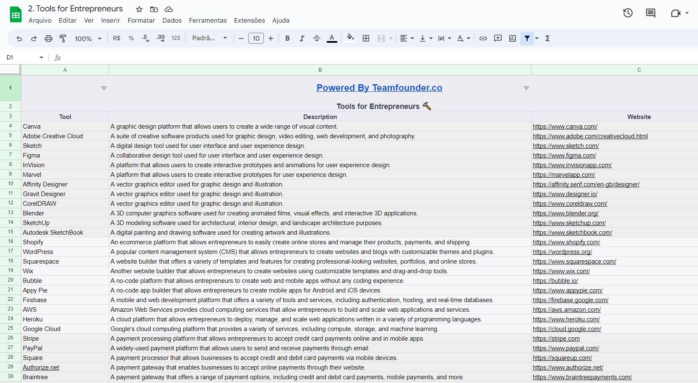The width and height of the screenshot is (698, 383).
Task: Open the fill color picker
Action: click(350, 38)
